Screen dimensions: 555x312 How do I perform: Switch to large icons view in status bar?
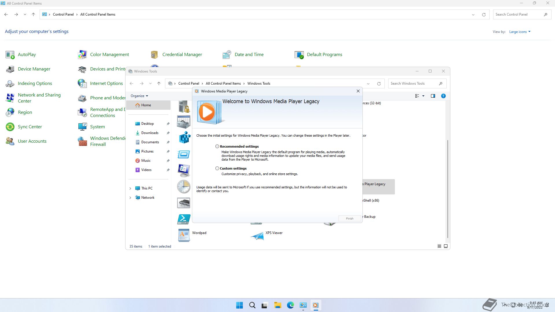pyautogui.click(x=445, y=246)
